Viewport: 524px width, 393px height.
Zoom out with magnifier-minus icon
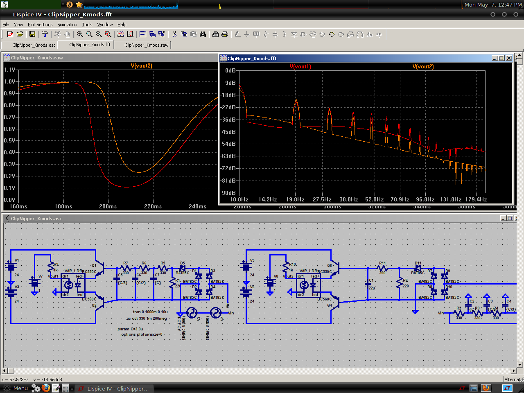tap(99, 34)
